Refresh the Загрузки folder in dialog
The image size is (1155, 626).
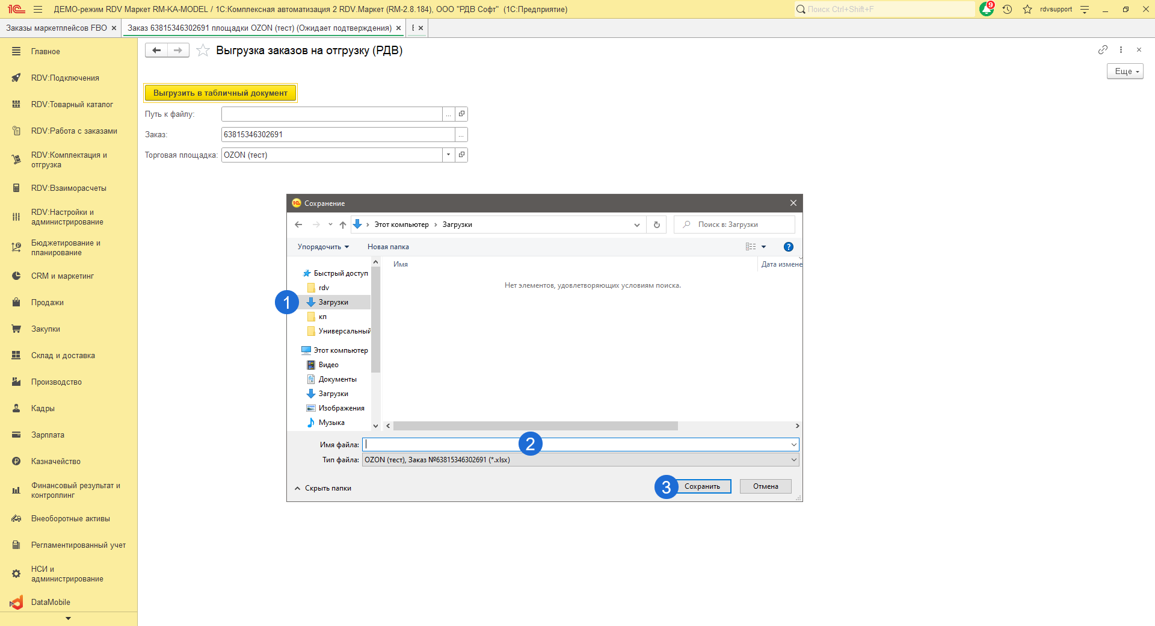(x=656, y=225)
